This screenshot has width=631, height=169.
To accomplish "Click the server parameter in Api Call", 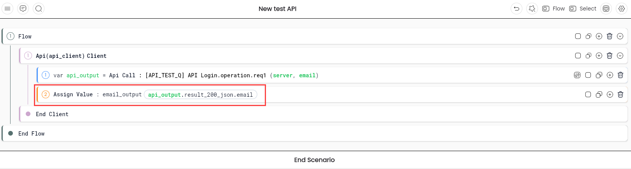I will 283,75.
